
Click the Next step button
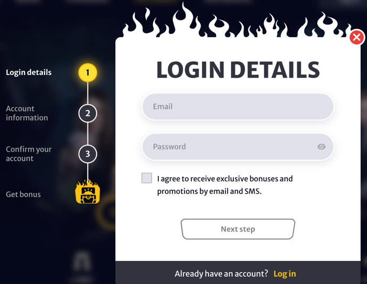(x=238, y=229)
